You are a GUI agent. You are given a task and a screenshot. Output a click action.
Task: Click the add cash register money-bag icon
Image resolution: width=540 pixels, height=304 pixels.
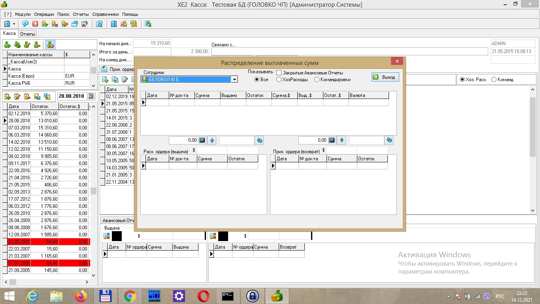coord(7,45)
